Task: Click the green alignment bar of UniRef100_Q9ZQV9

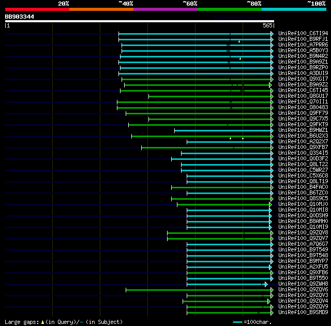Action: coord(229,307)
